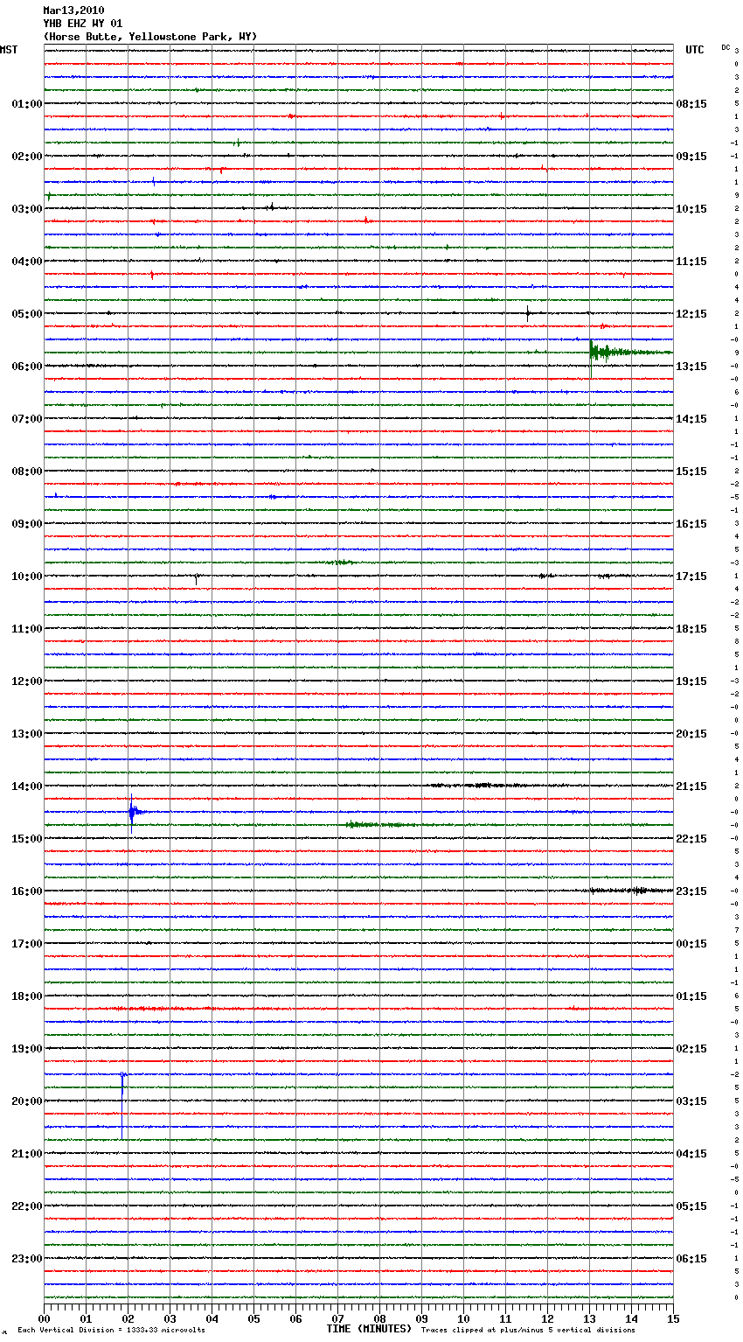Click the '06:00' MST time label
The image size is (743, 1342).
coord(27,367)
